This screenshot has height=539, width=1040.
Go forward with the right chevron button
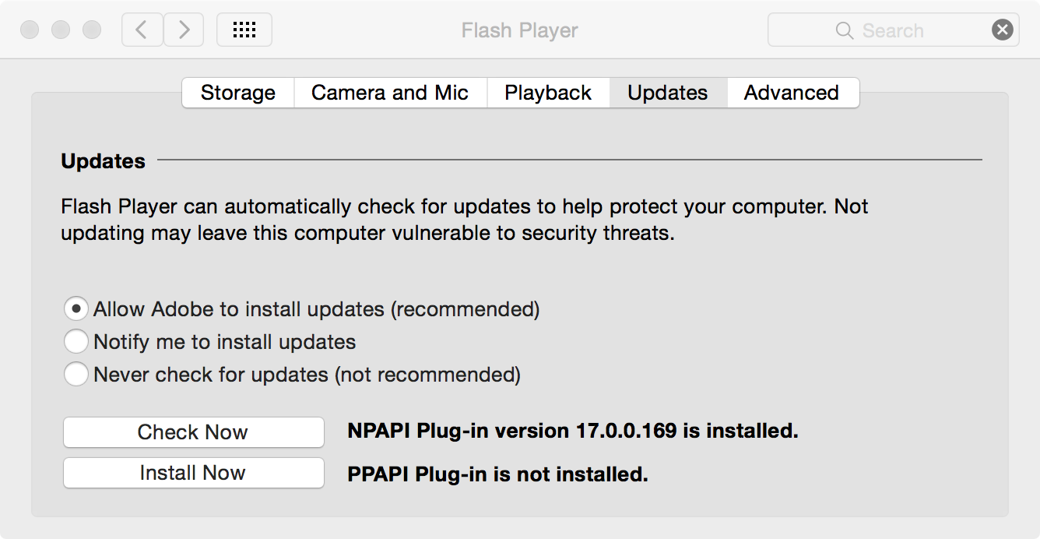[x=184, y=30]
